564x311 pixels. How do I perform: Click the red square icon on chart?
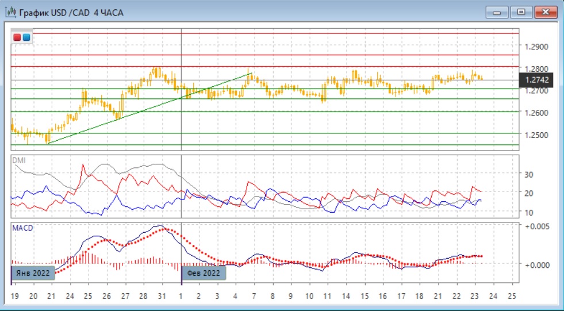[x=17, y=37]
